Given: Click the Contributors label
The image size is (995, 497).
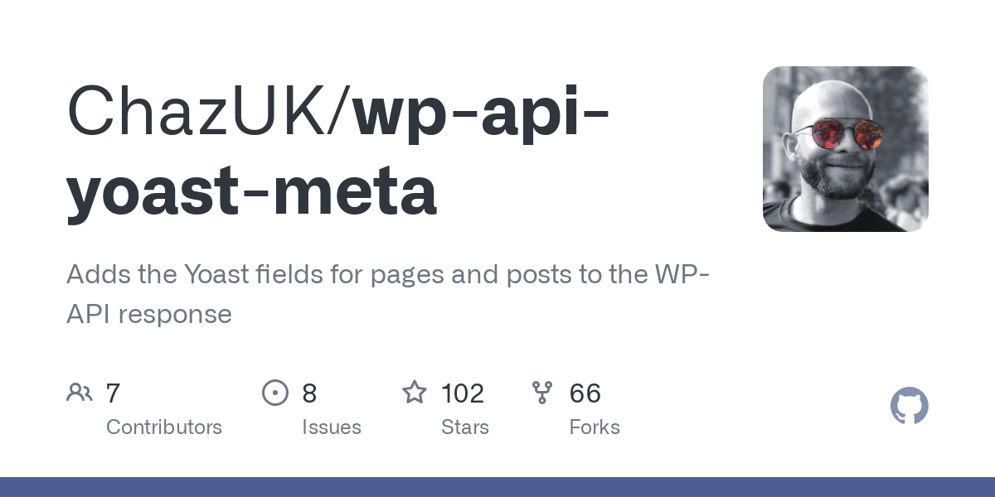Looking at the screenshot, I should 164,427.
